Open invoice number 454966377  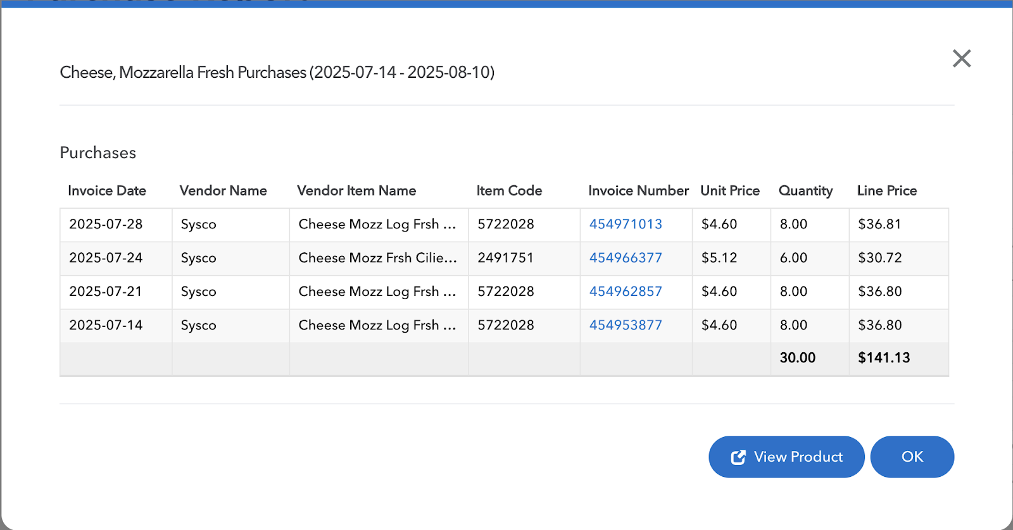point(626,258)
